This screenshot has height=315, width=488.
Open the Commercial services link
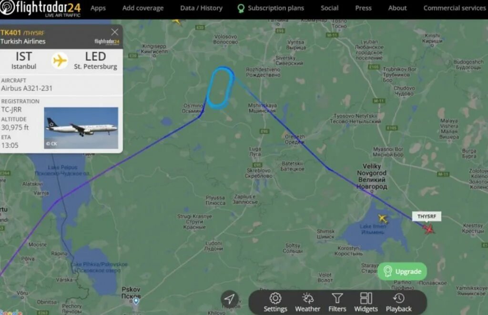tap(454, 8)
